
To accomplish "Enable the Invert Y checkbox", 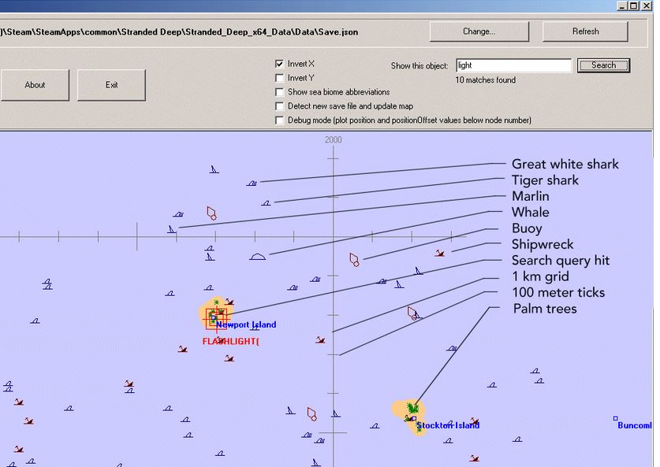I will [x=279, y=78].
